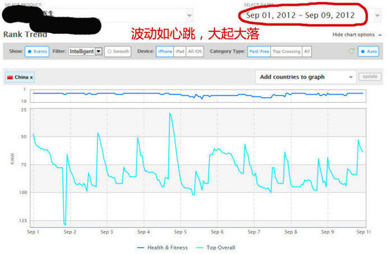387x254 pixels.
Task: Toggle the Events show button
Action: [x=37, y=51]
